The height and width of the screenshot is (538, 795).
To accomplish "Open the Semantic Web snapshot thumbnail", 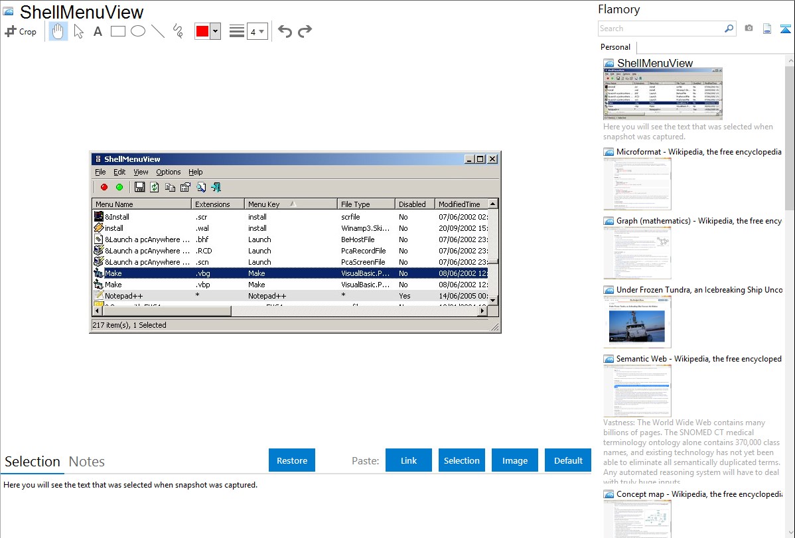I will click(x=637, y=391).
